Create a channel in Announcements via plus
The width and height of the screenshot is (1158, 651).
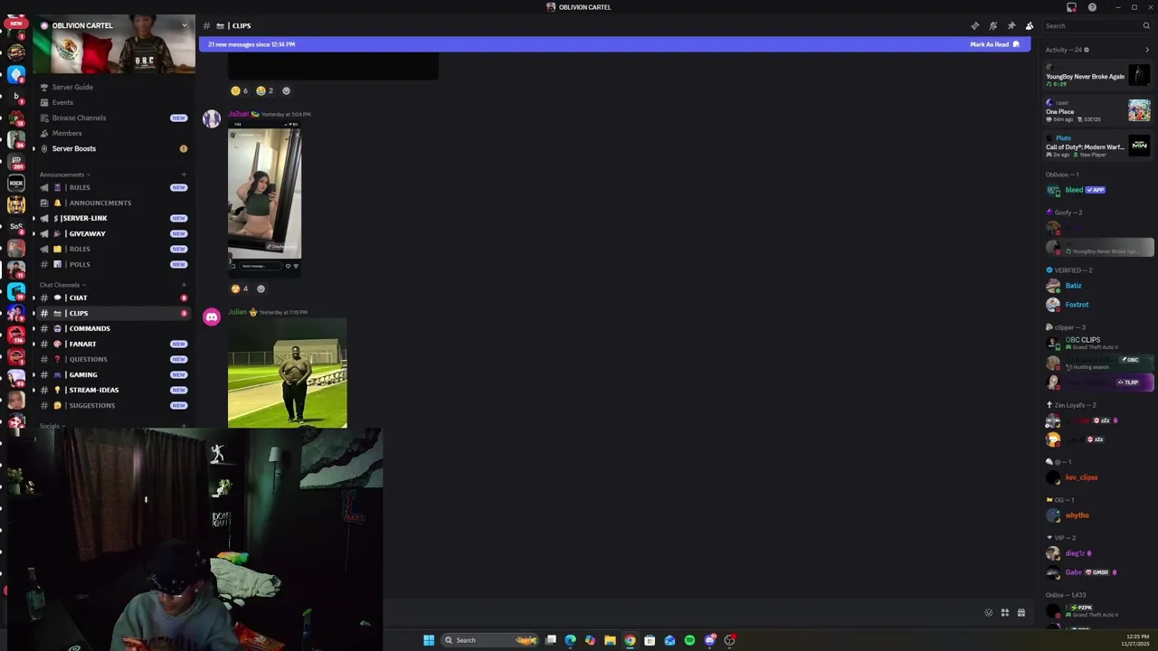point(184,175)
